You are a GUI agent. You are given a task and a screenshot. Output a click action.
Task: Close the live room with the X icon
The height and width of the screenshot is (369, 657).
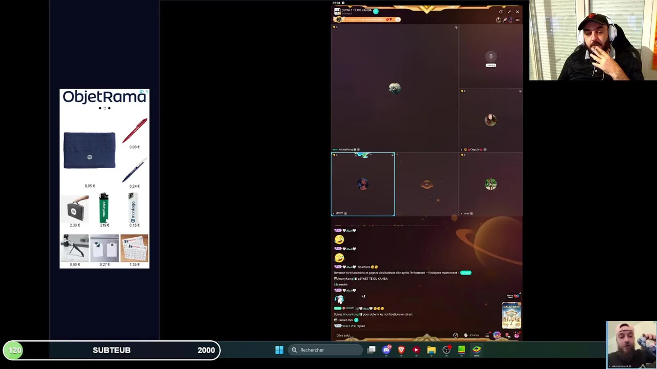517,12
